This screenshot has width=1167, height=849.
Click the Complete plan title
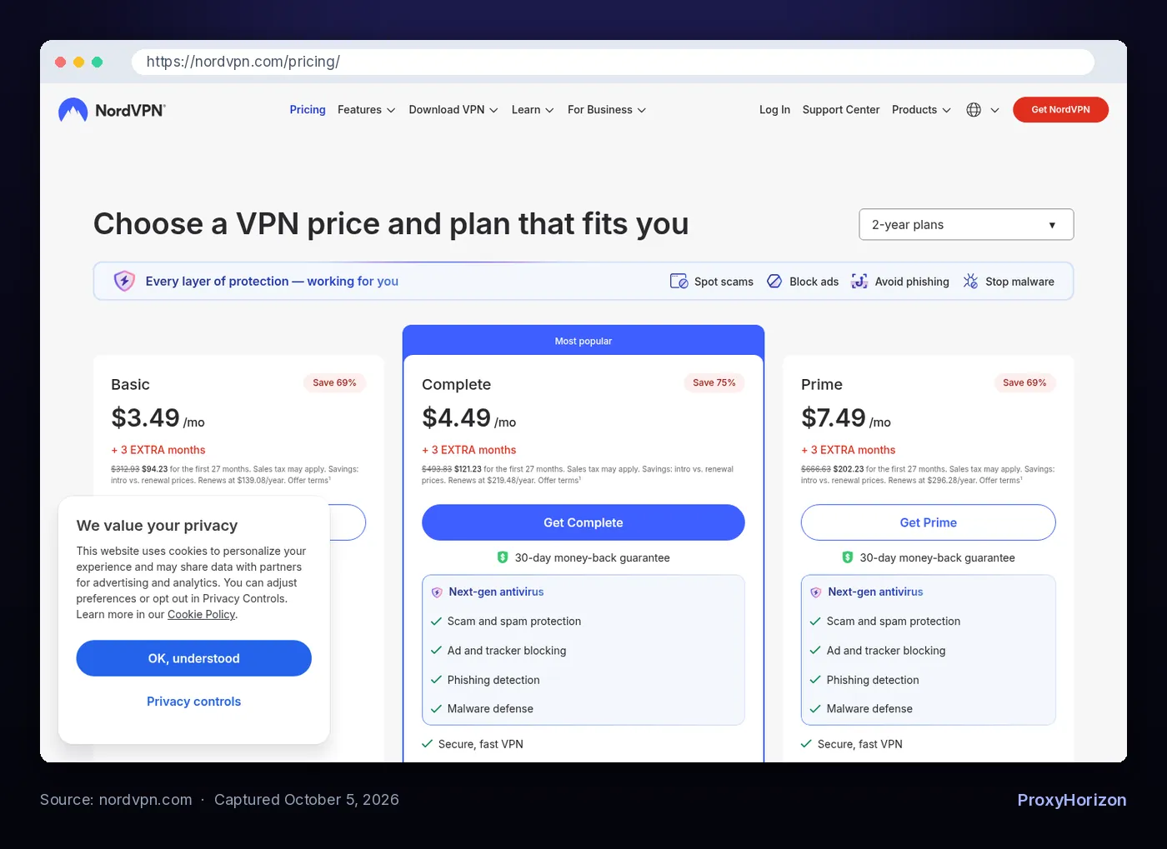tap(456, 384)
